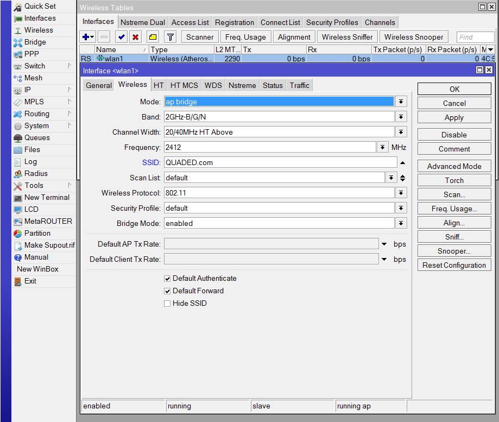Image resolution: width=499 pixels, height=422 pixels.
Task: Click the Wireless Sniffer button
Action: point(347,37)
